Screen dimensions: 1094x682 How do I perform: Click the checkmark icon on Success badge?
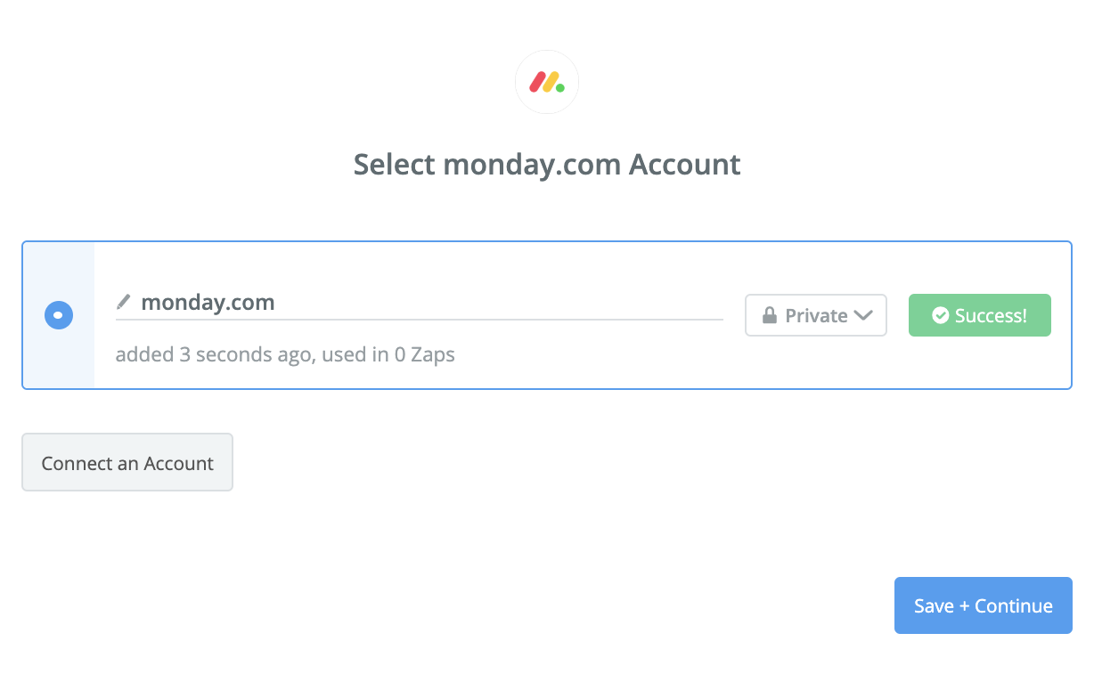click(x=940, y=315)
